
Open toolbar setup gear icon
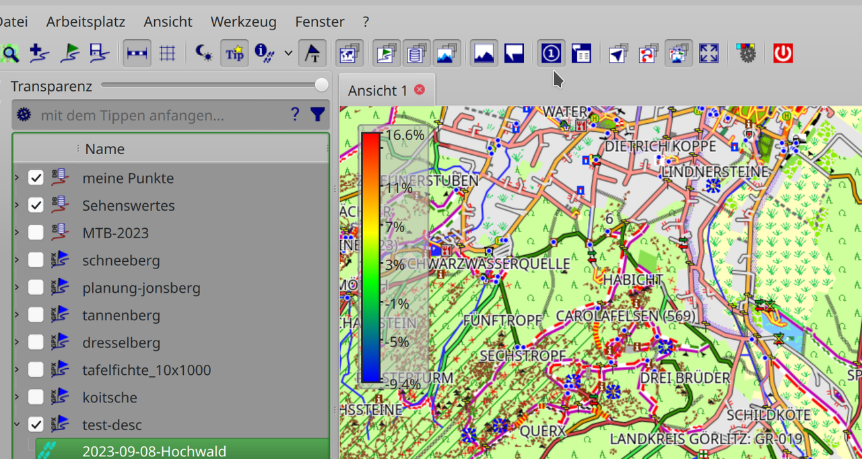point(746,53)
